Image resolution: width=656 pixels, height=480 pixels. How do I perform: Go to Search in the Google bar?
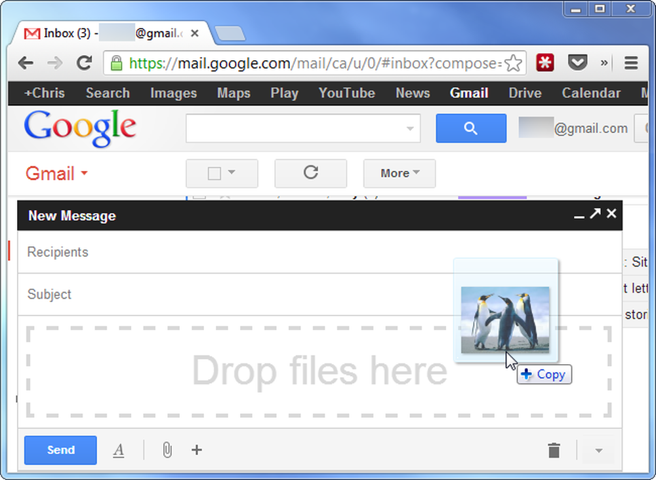pyautogui.click(x=108, y=93)
